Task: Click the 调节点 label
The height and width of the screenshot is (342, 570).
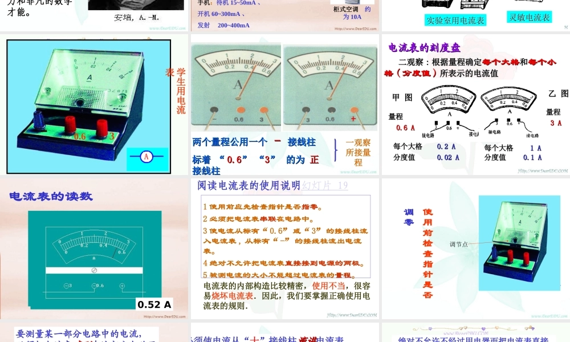Action: click(x=458, y=244)
